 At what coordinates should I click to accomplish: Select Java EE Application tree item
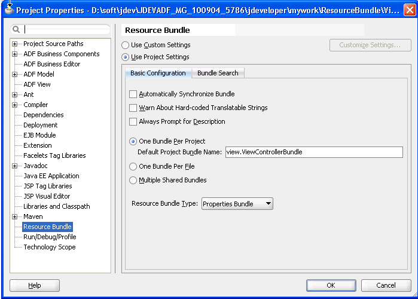click(51, 176)
